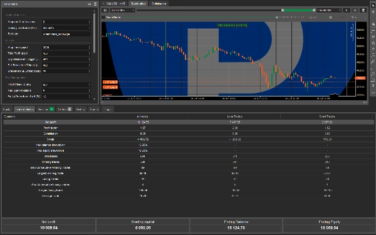Select the cursor pointer tool in right toolbar
Image resolution: width=376 pixels, height=235 pixels.
point(373,5)
